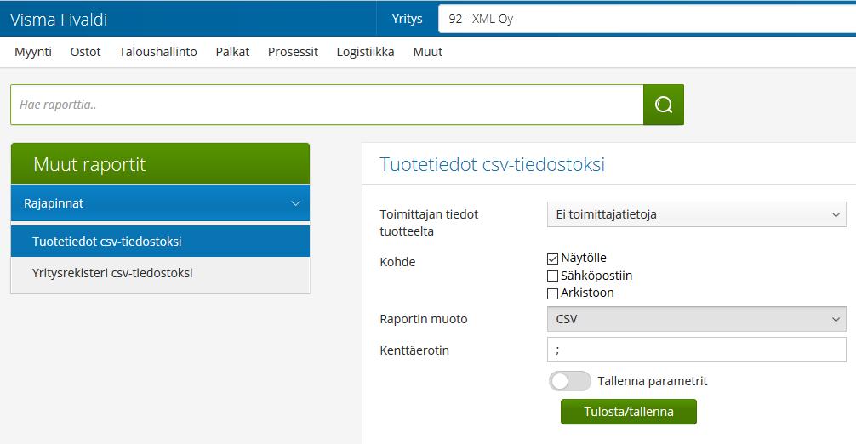The image size is (856, 444).
Task: Click the Yritys label in the header
Action: 408,19
